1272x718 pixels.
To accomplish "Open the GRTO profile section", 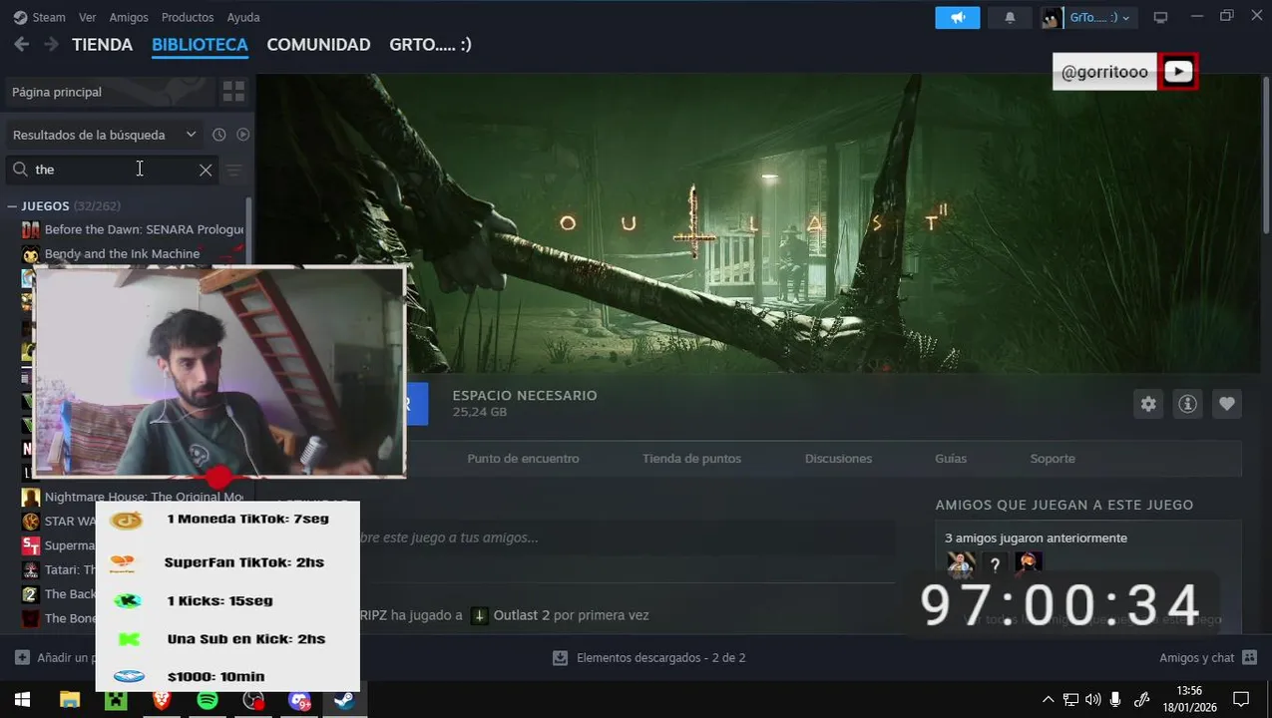I will (430, 45).
